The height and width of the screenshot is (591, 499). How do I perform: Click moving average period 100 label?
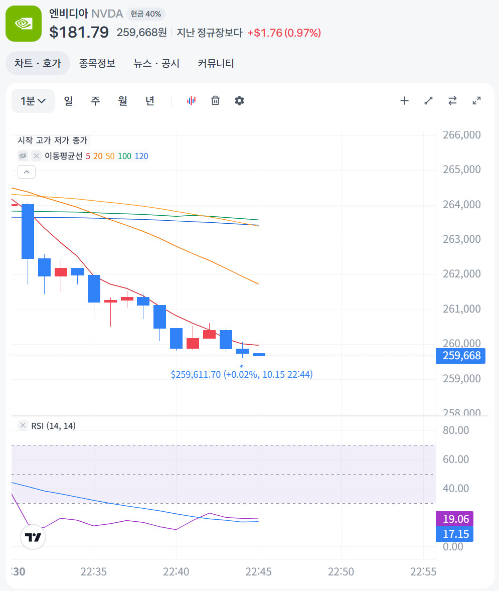pos(125,156)
